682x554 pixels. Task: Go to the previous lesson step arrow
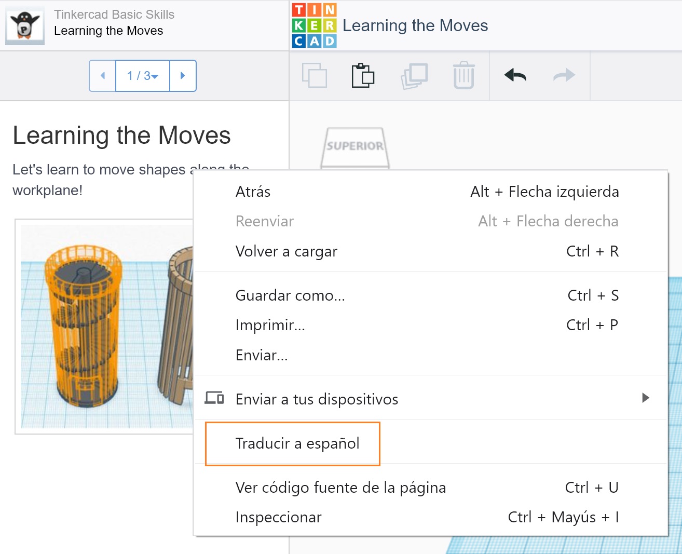[103, 76]
